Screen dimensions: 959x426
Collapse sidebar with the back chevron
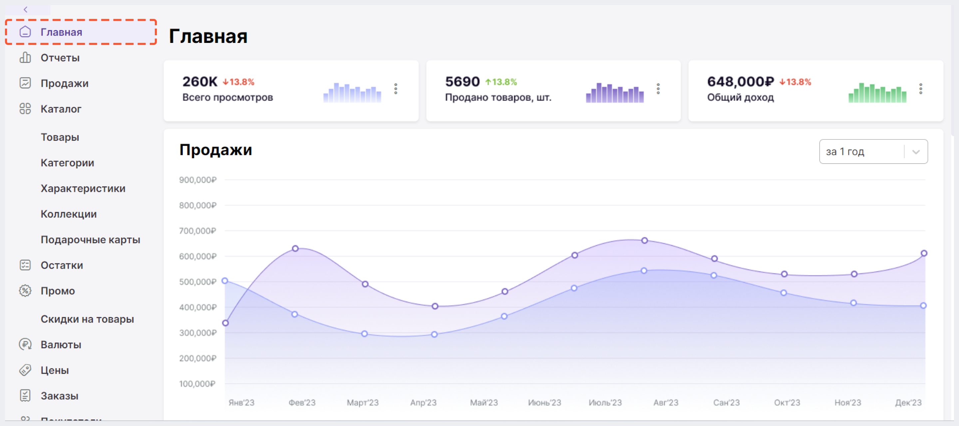coord(26,10)
